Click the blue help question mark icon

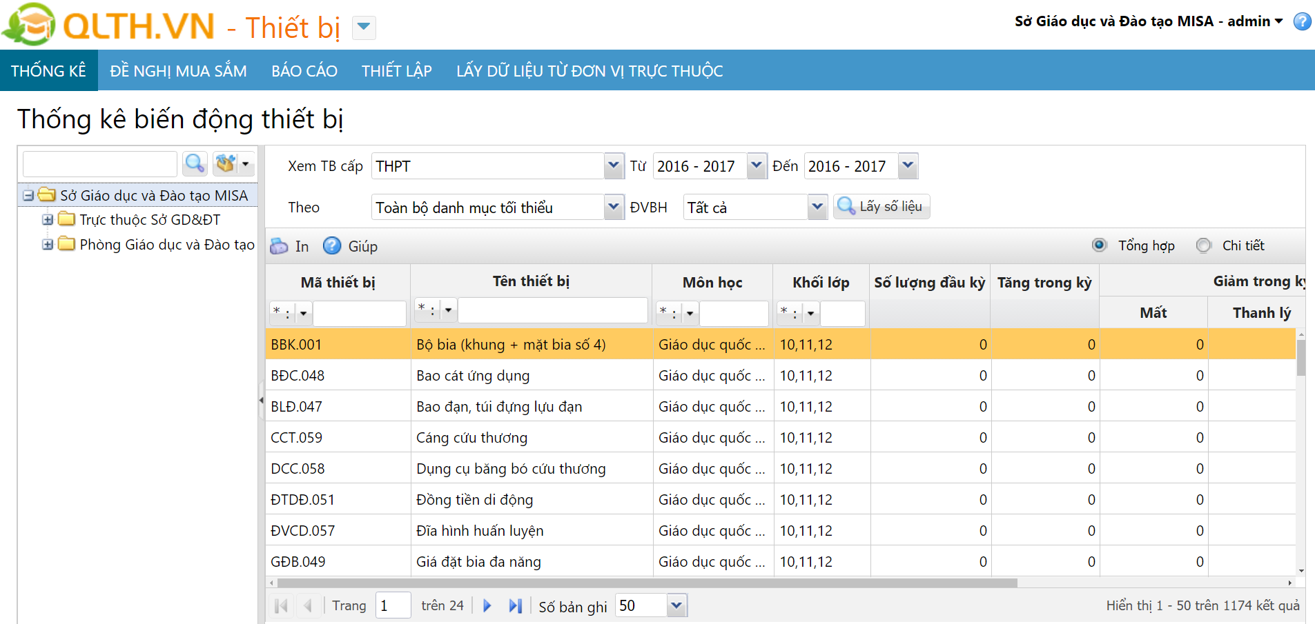[x=1302, y=21]
